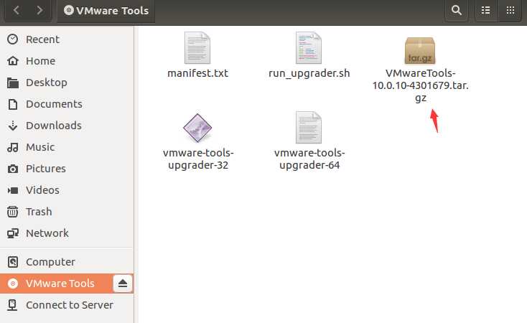The image size is (527, 323).
Task: Open the search magnifier button
Action: (x=457, y=11)
